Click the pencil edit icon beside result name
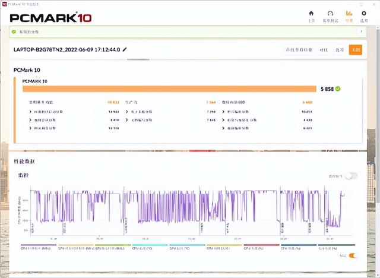The width and height of the screenshot is (380, 278). [x=125, y=49]
